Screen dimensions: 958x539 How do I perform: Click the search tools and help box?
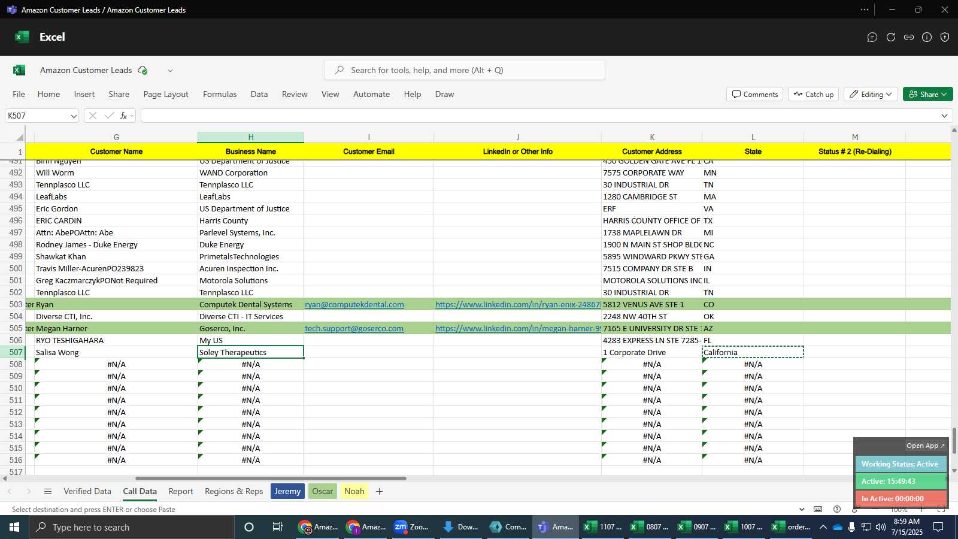[465, 70]
